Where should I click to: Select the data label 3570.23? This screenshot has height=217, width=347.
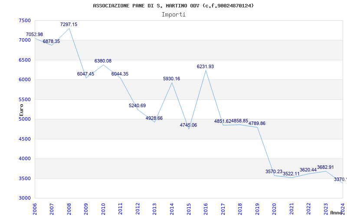click(x=274, y=171)
